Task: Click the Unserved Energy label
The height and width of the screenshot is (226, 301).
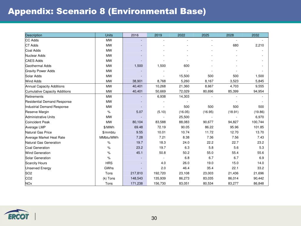Action: pos(38,168)
